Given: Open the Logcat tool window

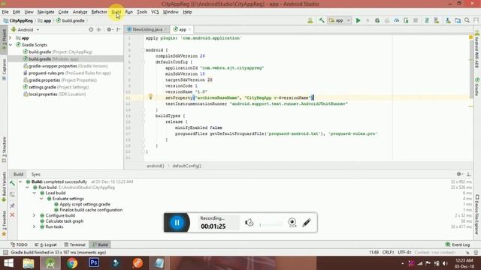Looking at the screenshot, I should pyautogui.click(x=46, y=244).
